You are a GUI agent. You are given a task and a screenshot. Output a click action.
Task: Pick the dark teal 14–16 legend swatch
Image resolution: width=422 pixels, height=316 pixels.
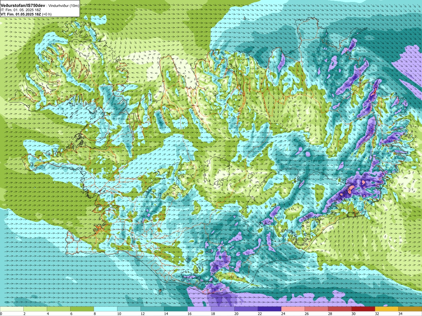[176, 309]
